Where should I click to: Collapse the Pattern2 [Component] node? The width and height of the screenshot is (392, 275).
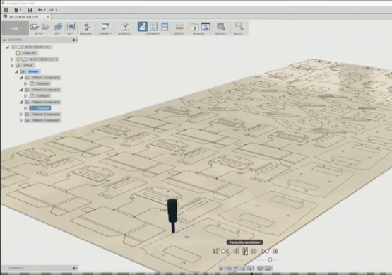tap(21, 90)
